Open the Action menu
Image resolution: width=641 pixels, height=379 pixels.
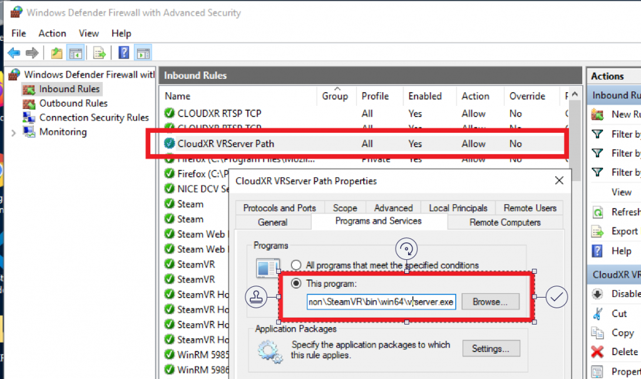pyautogui.click(x=53, y=33)
